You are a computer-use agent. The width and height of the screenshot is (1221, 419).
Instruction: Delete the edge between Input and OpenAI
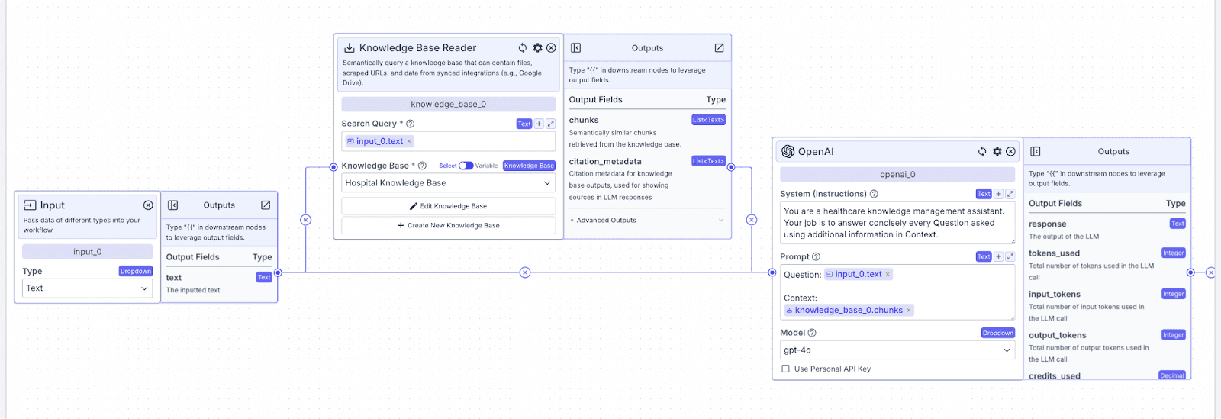525,272
